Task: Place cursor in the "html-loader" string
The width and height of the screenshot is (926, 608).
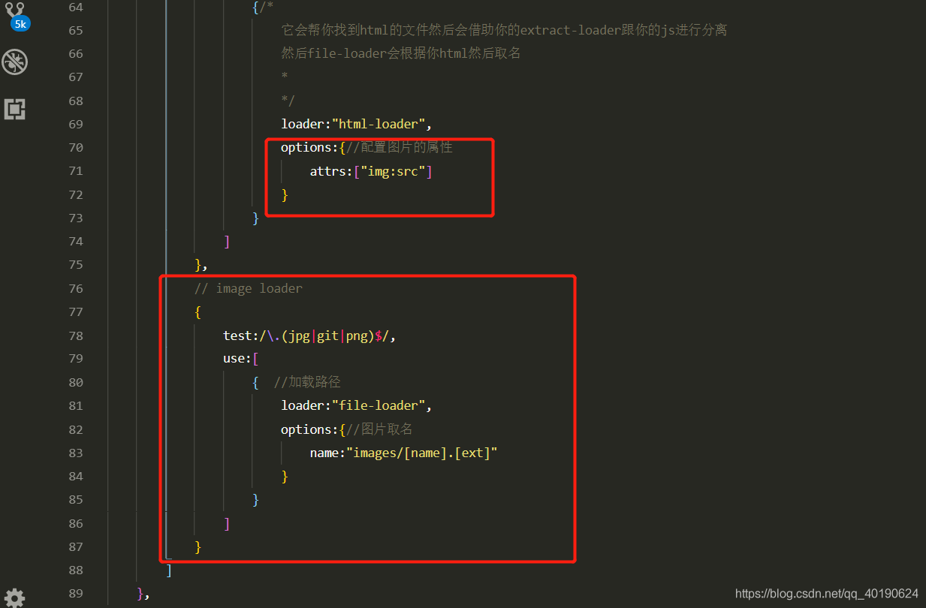Action: tap(379, 124)
